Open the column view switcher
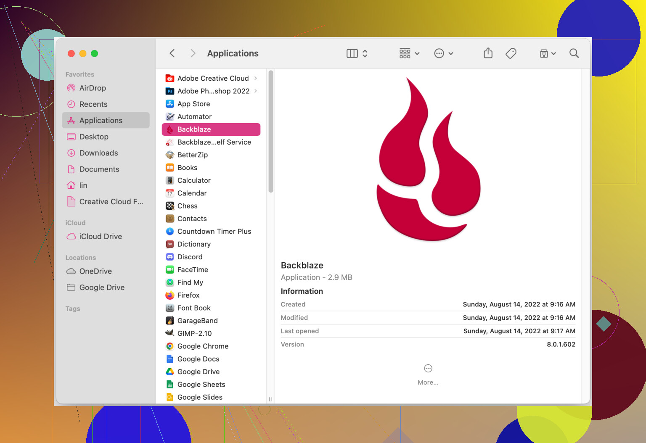This screenshot has height=443, width=646. [357, 53]
